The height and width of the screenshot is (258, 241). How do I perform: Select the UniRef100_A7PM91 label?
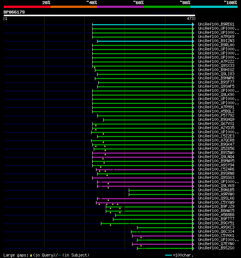click(216, 107)
